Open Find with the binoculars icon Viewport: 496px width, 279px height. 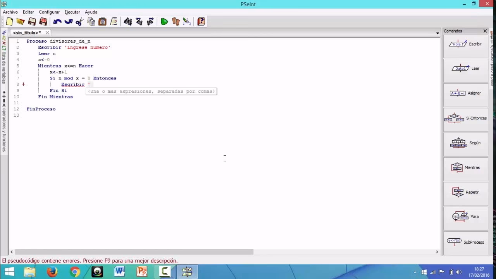pyautogui.click(x=128, y=22)
